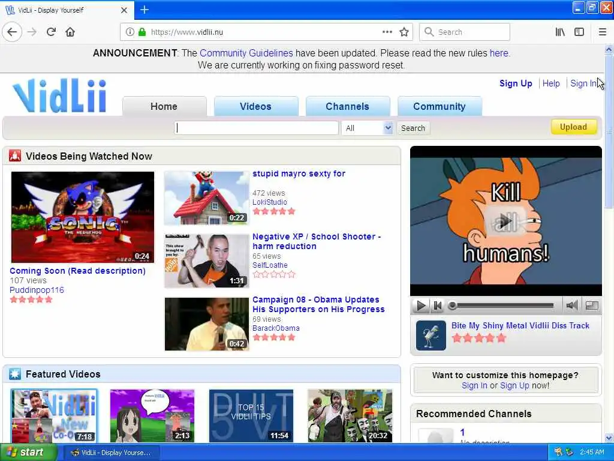Click the VidLii taskbar window button
Screen dimensions: 614x461
[111, 453]
